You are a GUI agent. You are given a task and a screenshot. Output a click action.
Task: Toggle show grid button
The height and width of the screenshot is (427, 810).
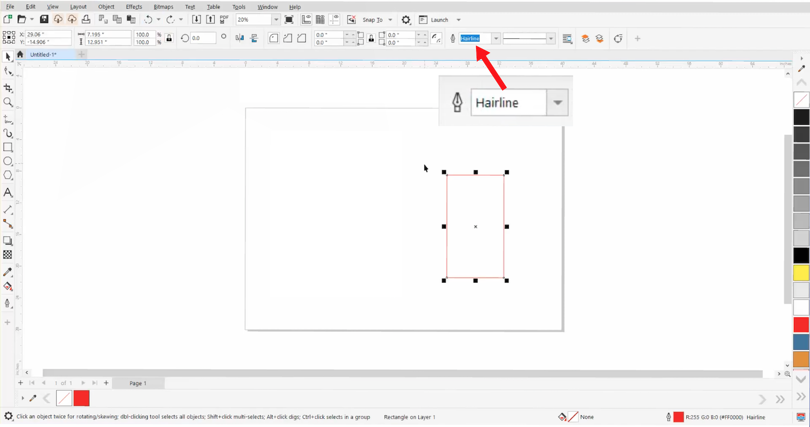pos(320,19)
